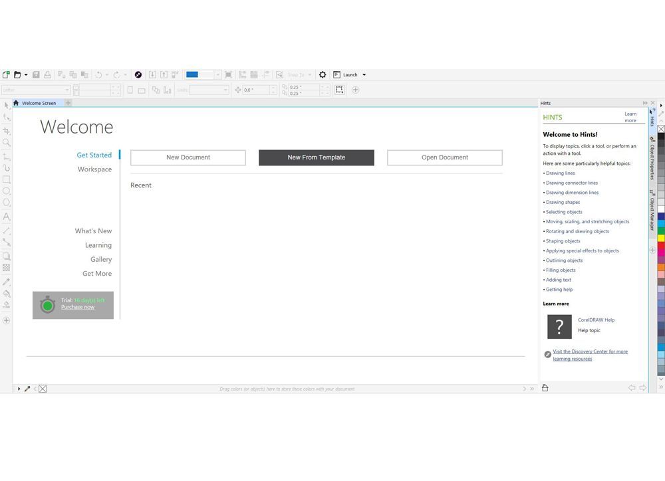Click the Hints docker home icon
This screenshot has height=481, width=665.
point(545,388)
